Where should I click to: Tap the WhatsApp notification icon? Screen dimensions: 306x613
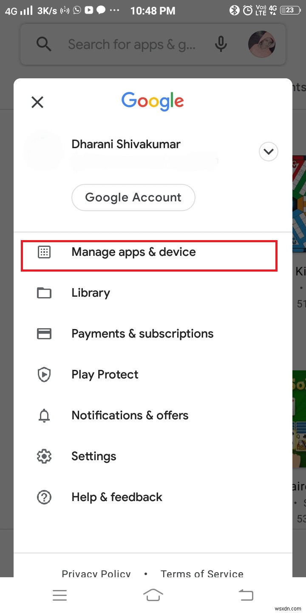[x=77, y=10]
